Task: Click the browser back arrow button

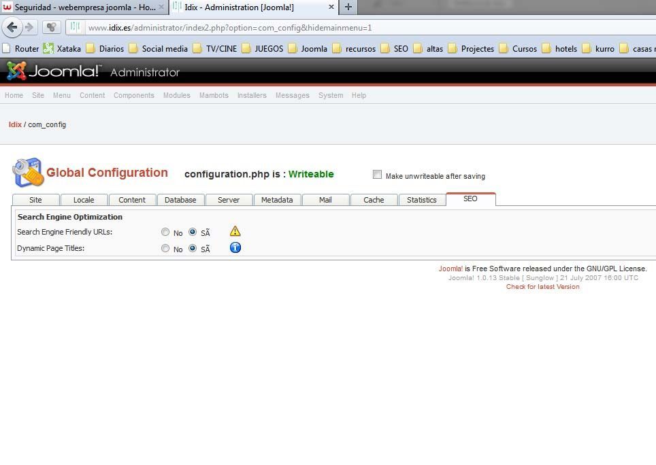Action: pos(12,28)
